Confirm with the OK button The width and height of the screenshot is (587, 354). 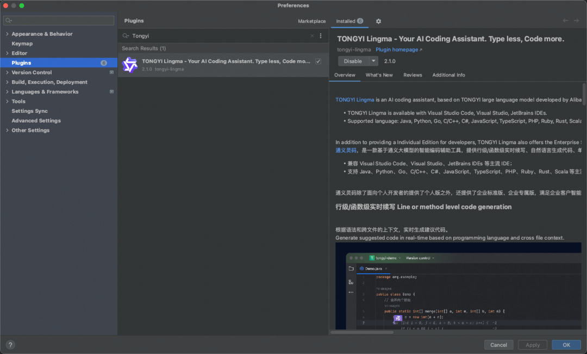point(566,345)
